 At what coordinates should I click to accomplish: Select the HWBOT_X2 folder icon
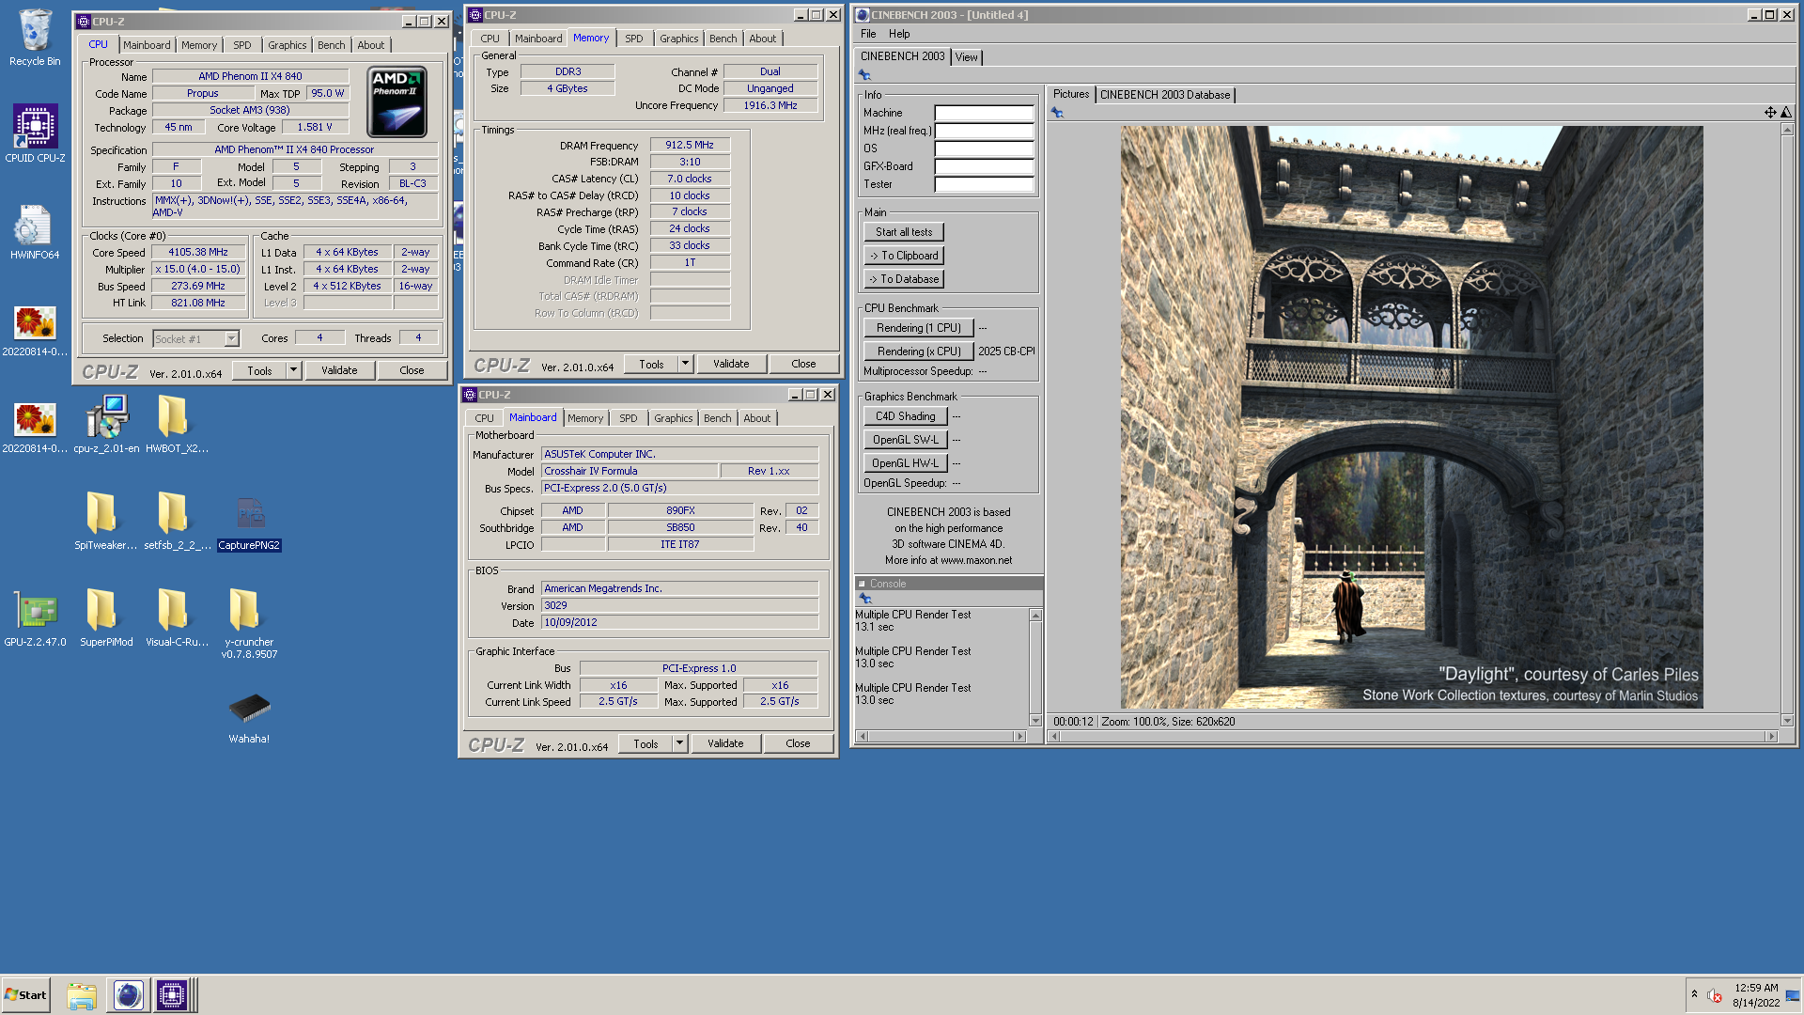point(177,424)
